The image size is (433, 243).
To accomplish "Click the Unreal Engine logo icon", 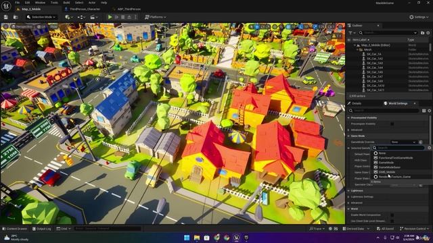I will point(6,5).
